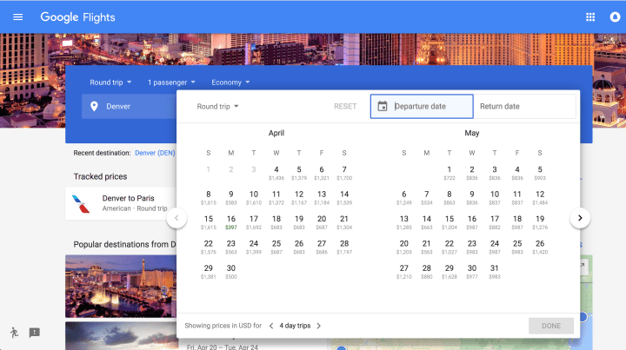Select May 12 in the calendar
This screenshot has height=350, width=626.
coord(540,198)
